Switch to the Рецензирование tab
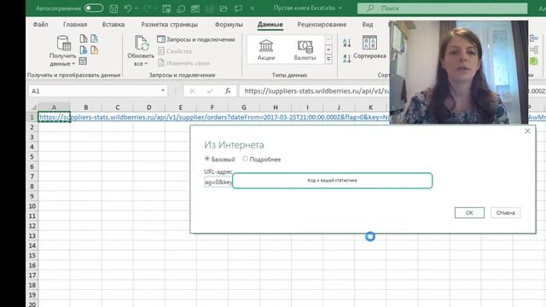This screenshot has width=546, height=307. point(322,25)
